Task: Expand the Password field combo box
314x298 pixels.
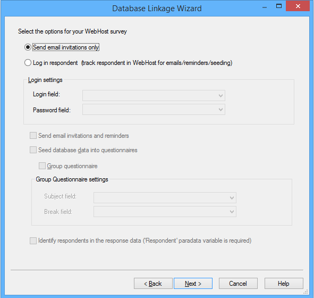Action: (154, 110)
